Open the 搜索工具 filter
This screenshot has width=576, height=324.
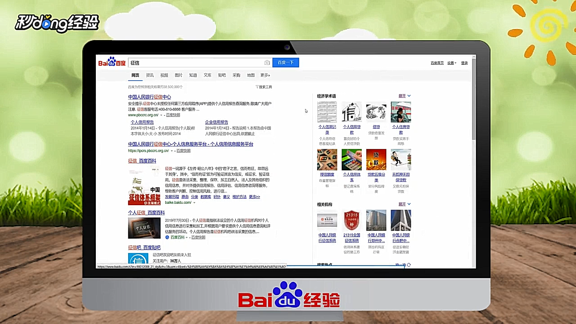point(264,87)
